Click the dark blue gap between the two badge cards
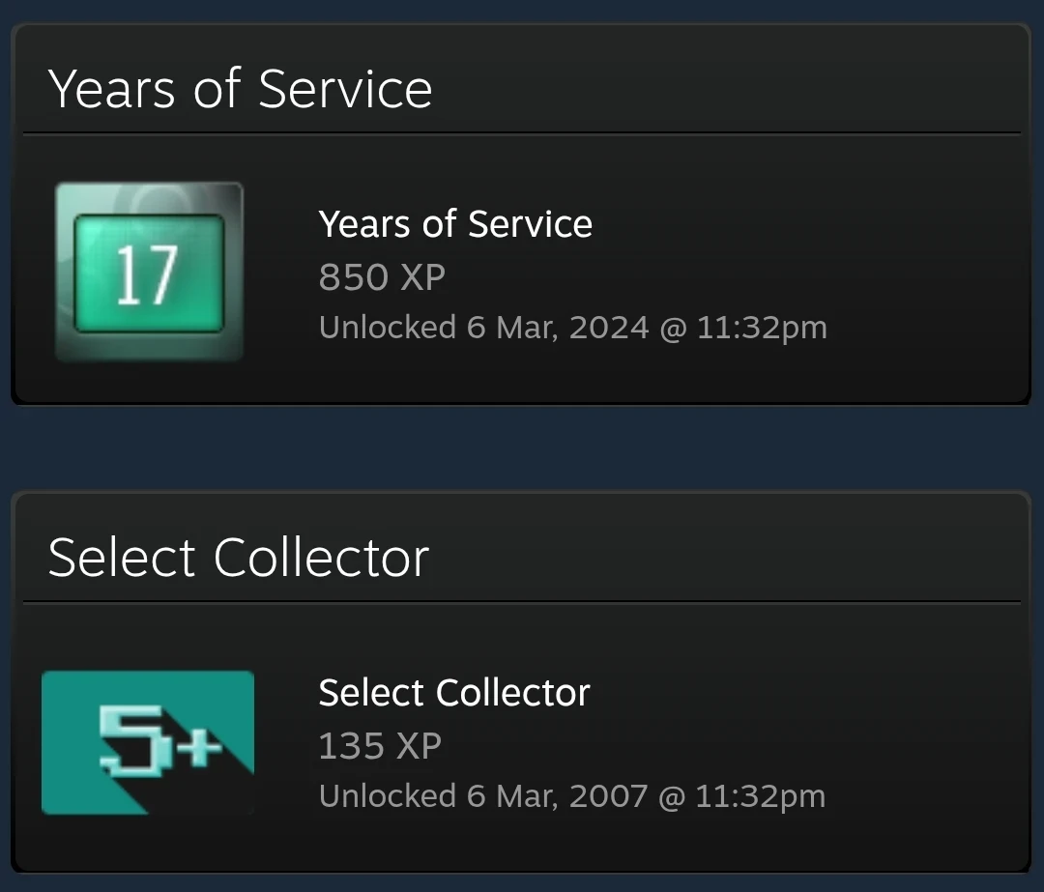 [522, 447]
